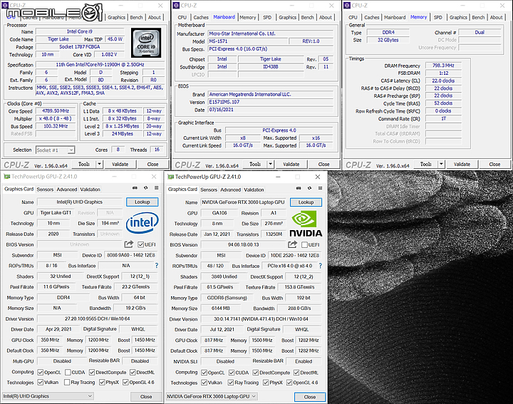Switch to SPD tab in CPU-Z Memory window
513x404 pixels.
tap(438, 17)
